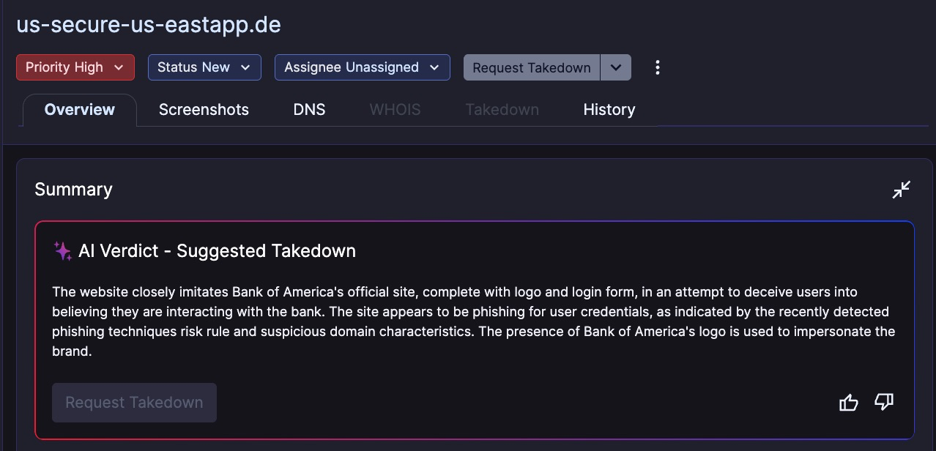936x451 pixels.
Task: Expand the arrow beside top Request Takedown
Action: (616, 67)
